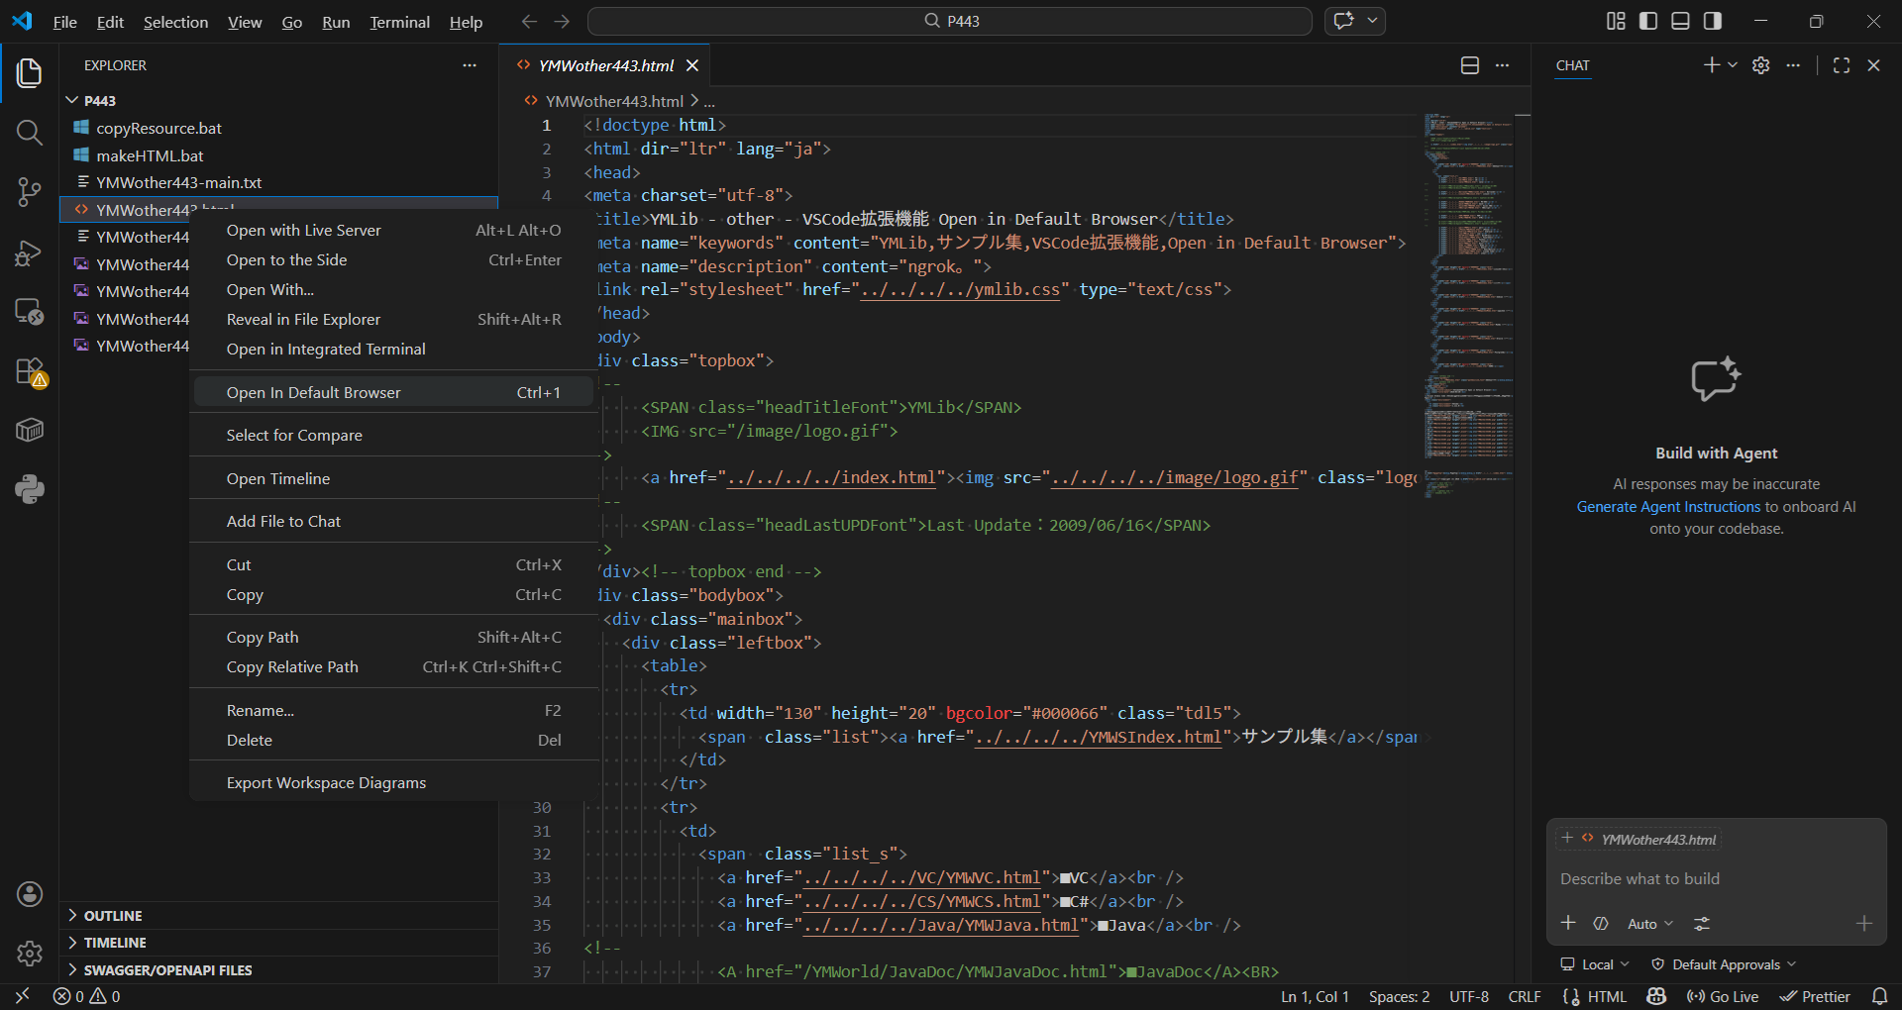Expand the OUTLINE section

(113, 916)
